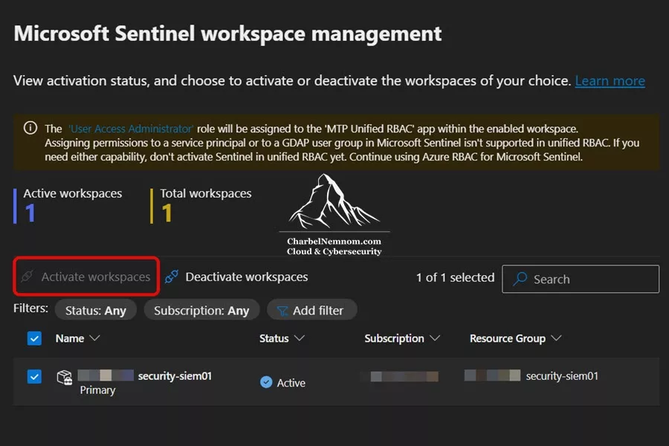Click the funnel icon on Add filter
This screenshot has width=669, height=446.
[x=282, y=311]
